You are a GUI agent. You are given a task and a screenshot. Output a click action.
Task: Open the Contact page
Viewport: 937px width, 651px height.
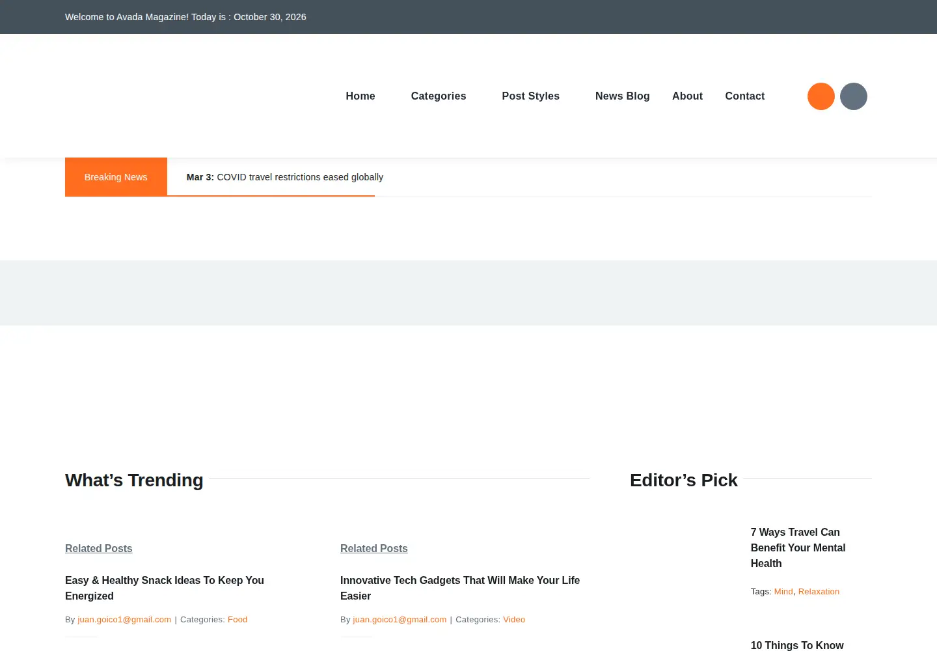[745, 96]
